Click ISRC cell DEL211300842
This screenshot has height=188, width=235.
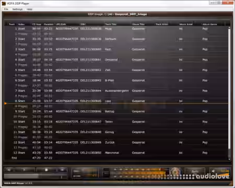[x=91, y=70]
